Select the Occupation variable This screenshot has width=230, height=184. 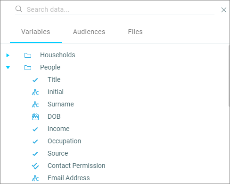(x=65, y=141)
